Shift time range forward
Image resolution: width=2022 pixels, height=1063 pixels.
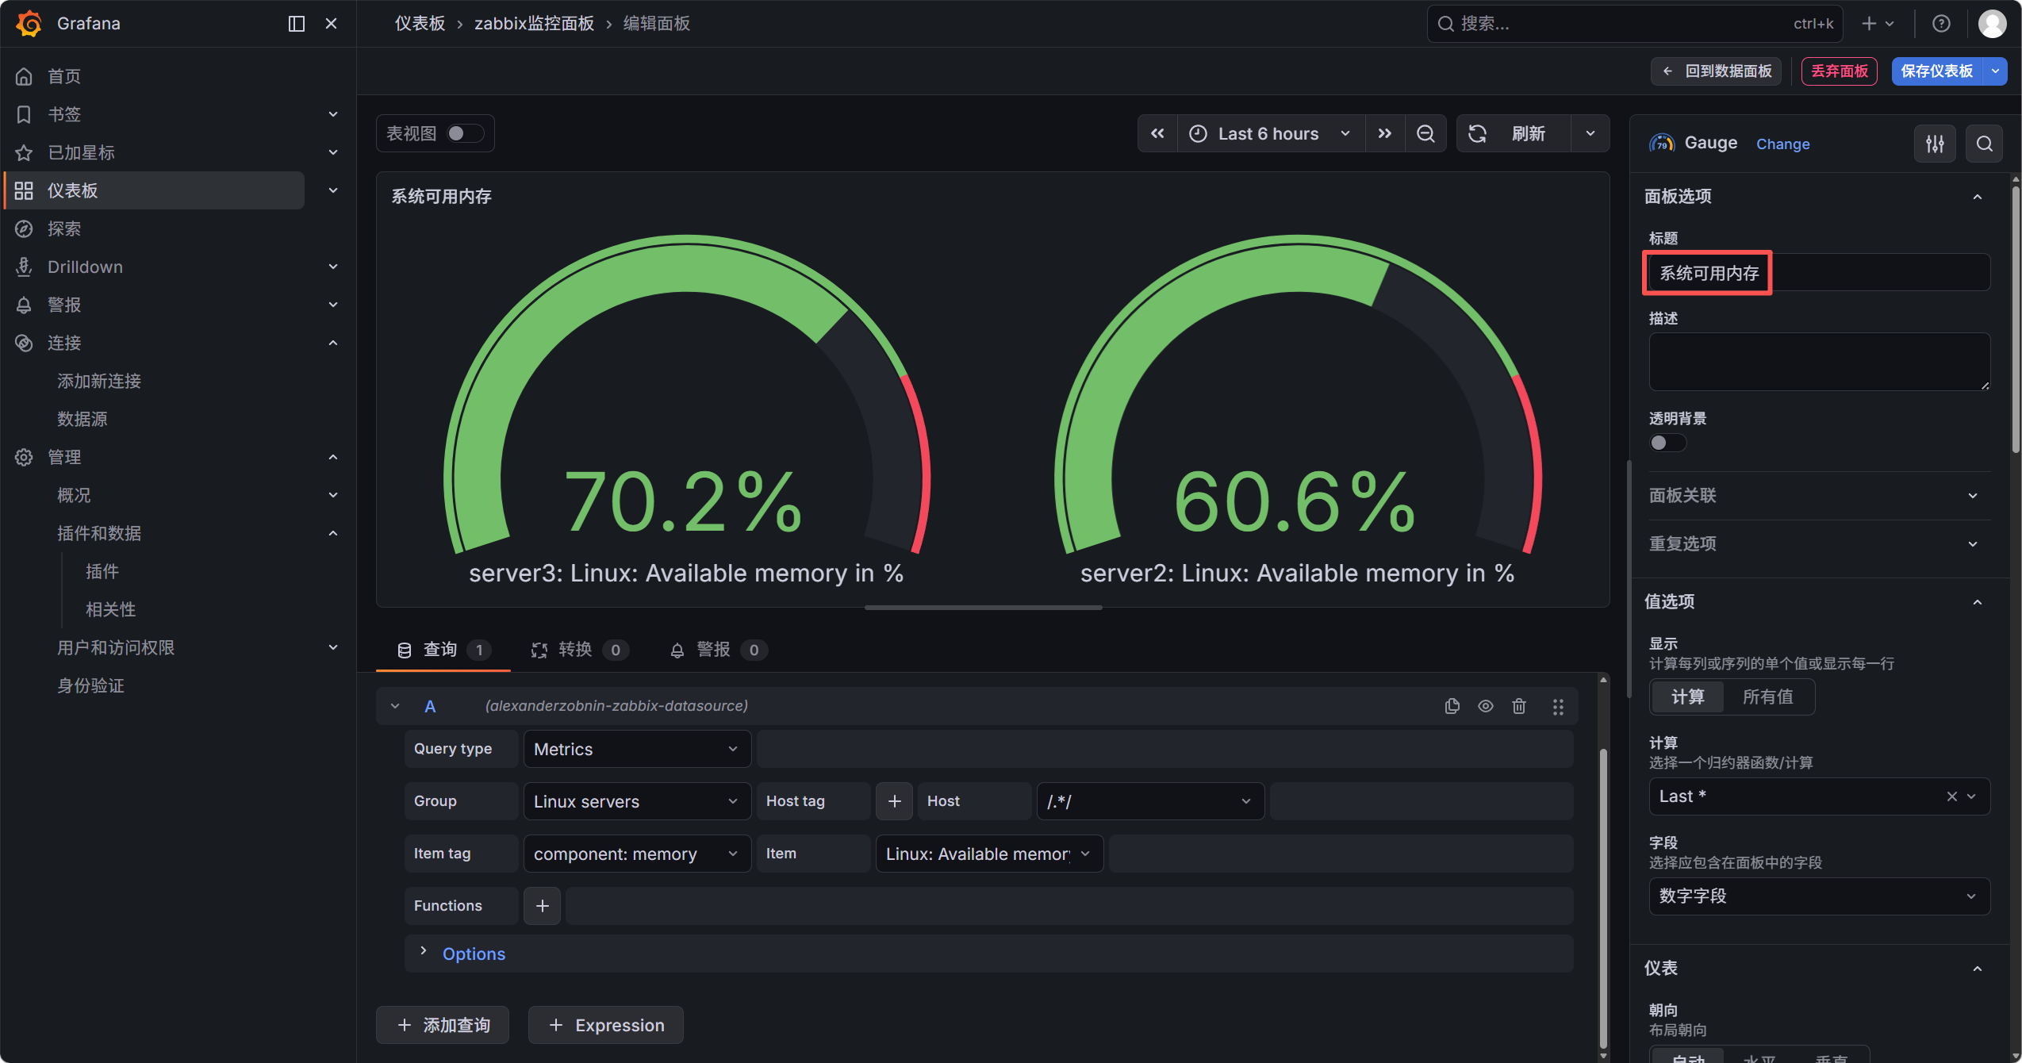1385,133
